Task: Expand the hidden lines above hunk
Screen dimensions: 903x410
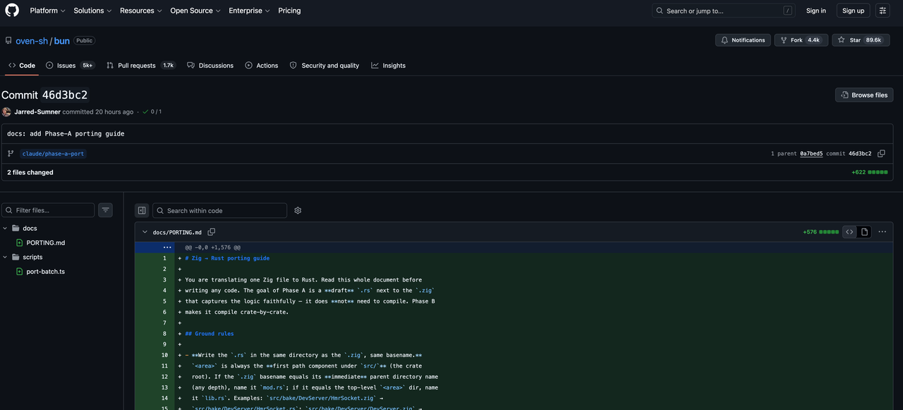Action: pyautogui.click(x=167, y=248)
